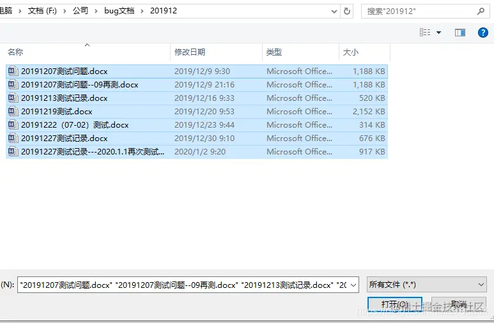Click the search magnifier icon

click(481, 11)
